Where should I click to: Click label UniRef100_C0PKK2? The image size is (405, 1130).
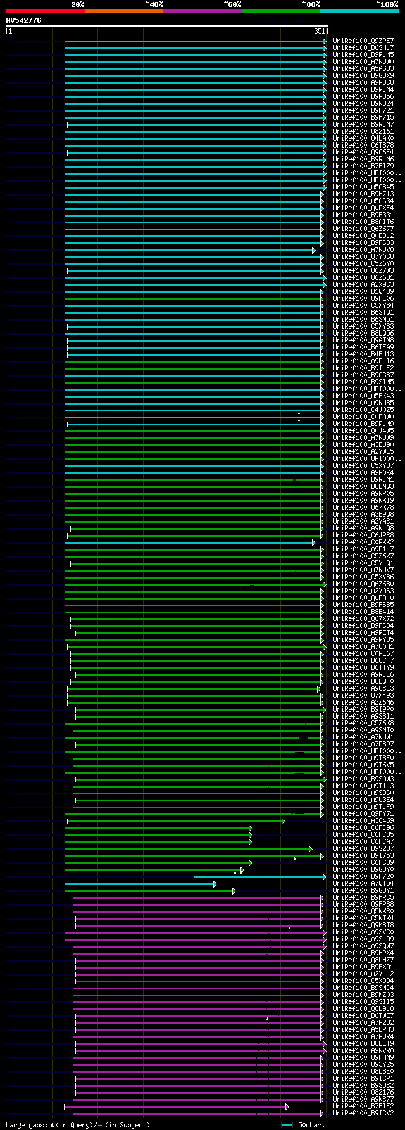click(x=363, y=542)
